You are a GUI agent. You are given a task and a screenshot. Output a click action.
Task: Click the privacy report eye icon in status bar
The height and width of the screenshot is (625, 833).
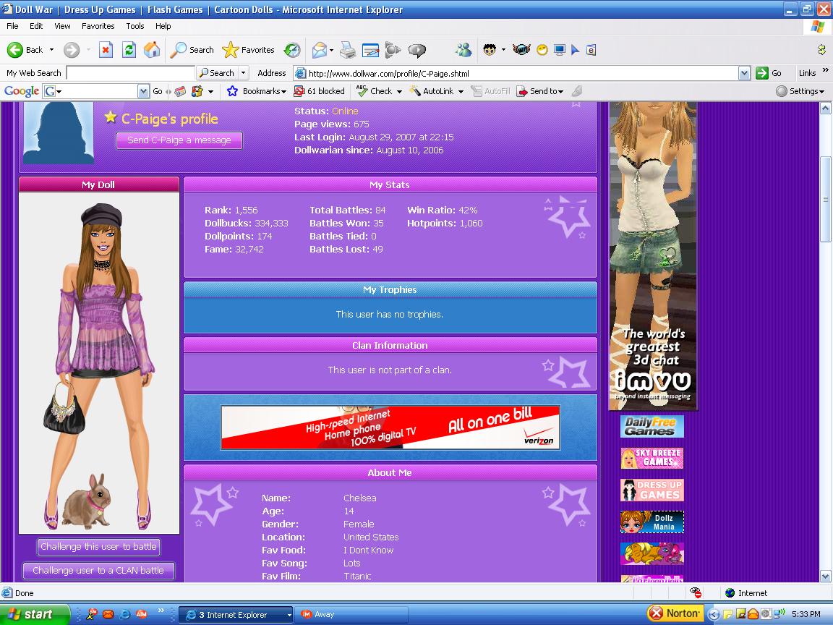(696, 592)
